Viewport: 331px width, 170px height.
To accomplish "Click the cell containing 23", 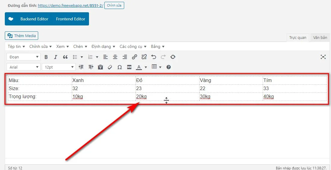I will [x=167, y=89].
